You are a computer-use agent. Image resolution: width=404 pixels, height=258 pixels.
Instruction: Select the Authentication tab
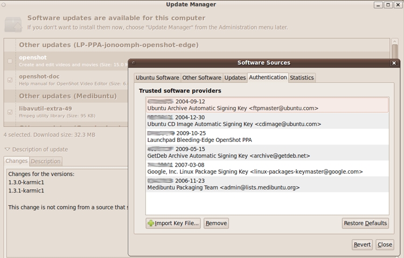click(268, 77)
